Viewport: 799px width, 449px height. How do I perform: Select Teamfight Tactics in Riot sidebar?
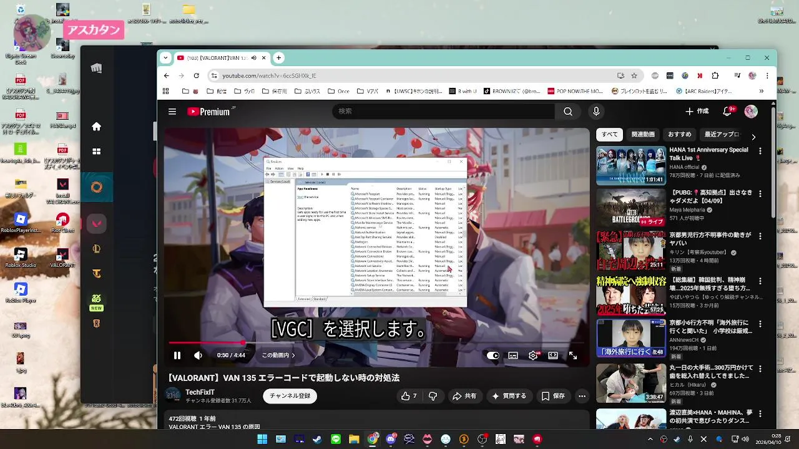point(97,273)
